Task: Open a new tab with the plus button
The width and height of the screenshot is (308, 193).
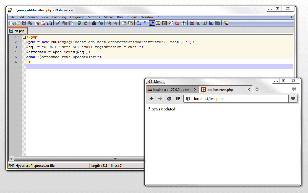Action: tap(257, 89)
